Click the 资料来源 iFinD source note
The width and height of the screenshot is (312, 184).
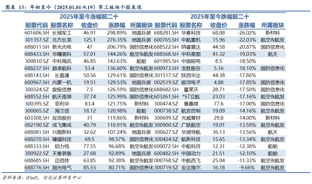point(42,178)
